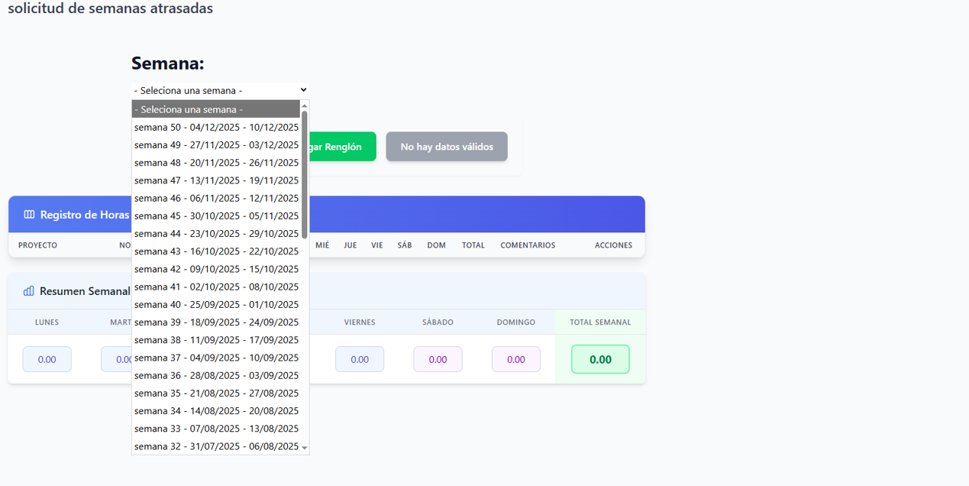Click the Resumen Semanal bar chart icon
969x486 pixels.
29,291
